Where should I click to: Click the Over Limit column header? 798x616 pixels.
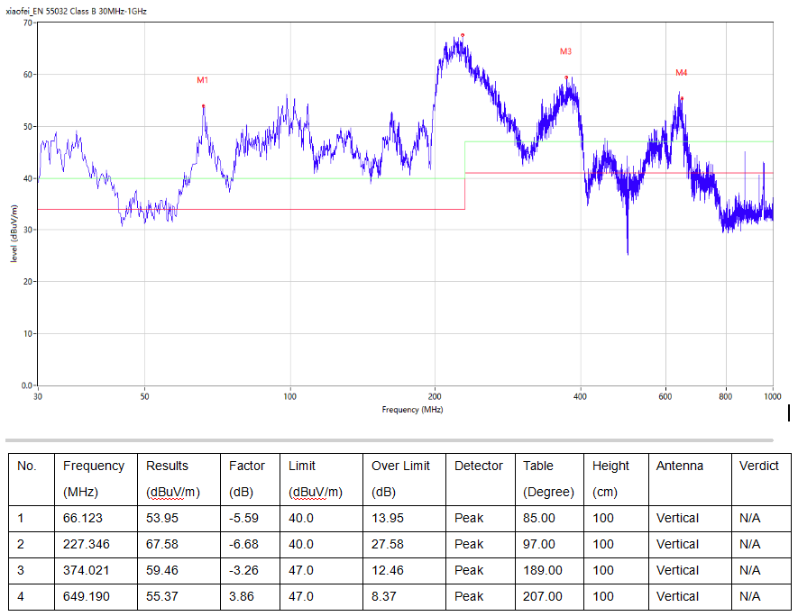401,467
